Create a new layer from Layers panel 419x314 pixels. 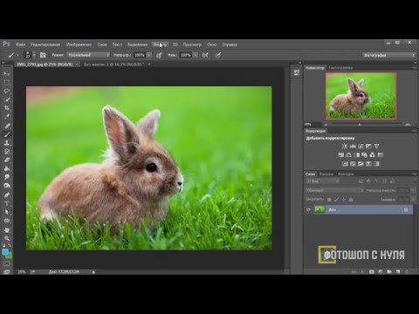[x=398, y=272]
